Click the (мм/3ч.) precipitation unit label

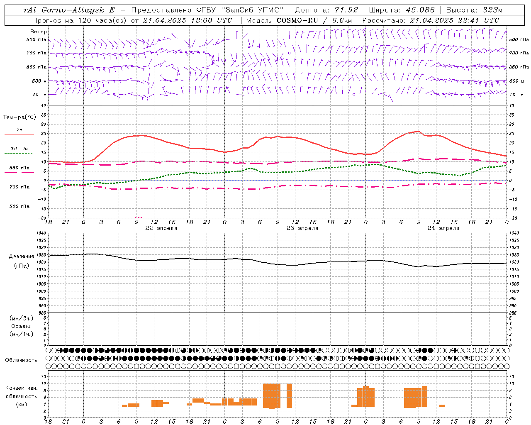pyautogui.click(x=22, y=318)
